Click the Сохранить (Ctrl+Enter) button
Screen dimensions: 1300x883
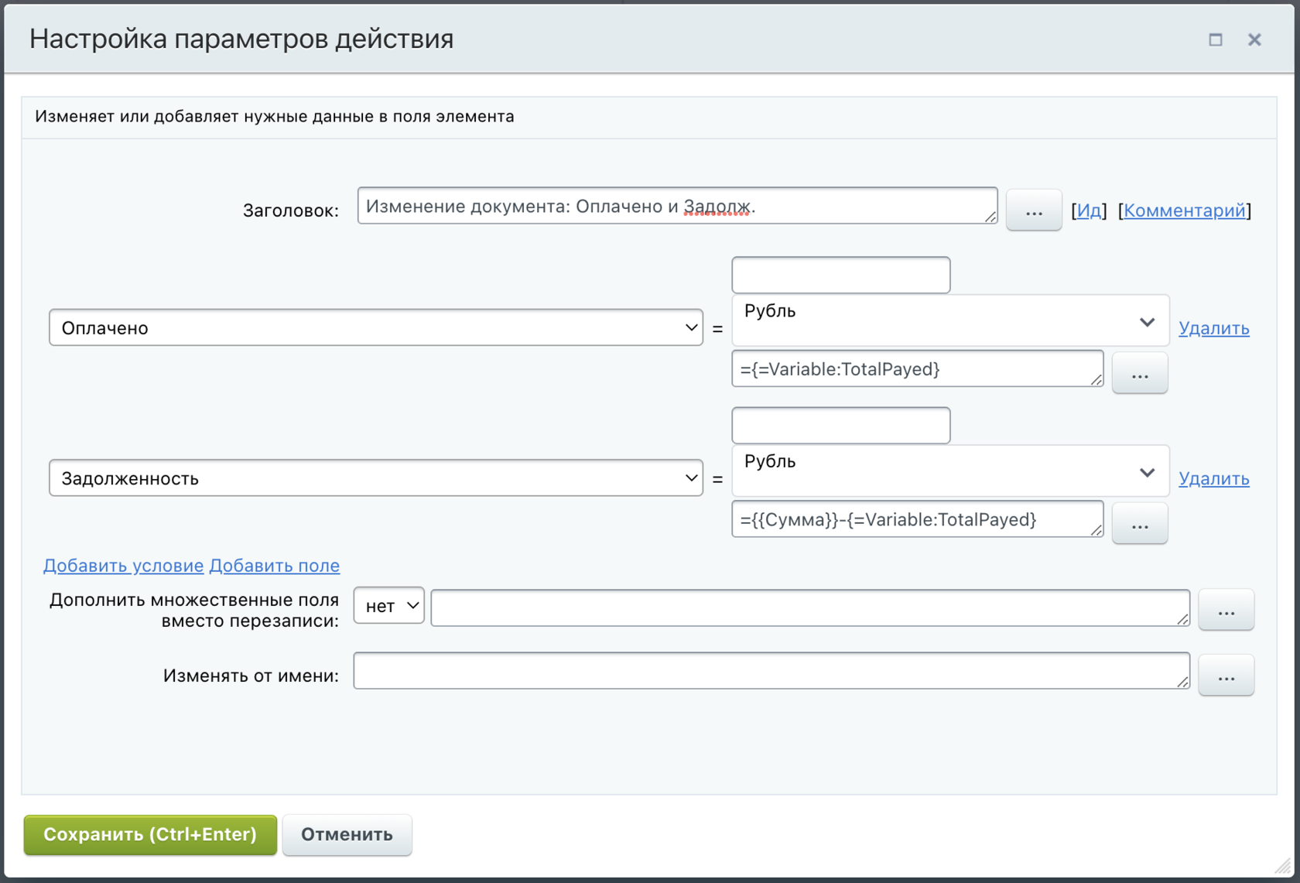(150, 834)
